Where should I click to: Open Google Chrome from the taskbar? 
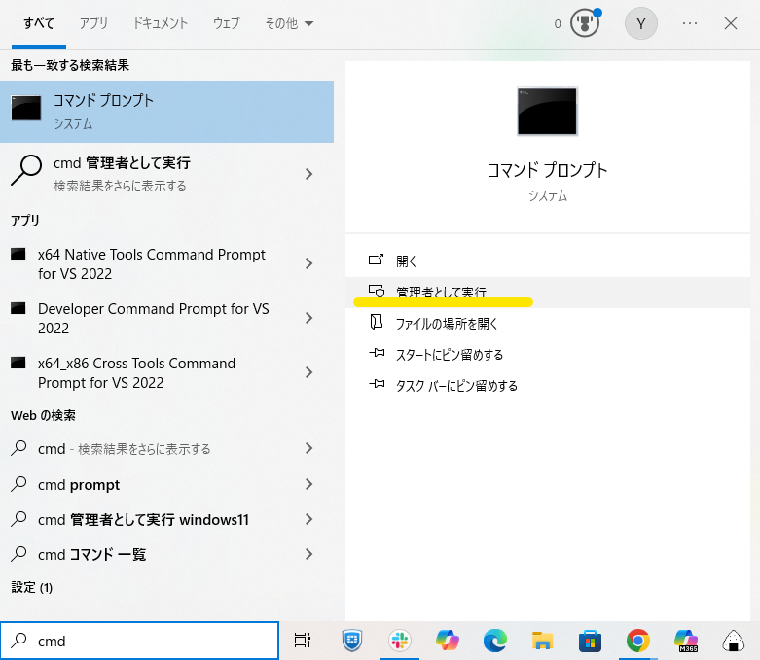pos(637,641)
